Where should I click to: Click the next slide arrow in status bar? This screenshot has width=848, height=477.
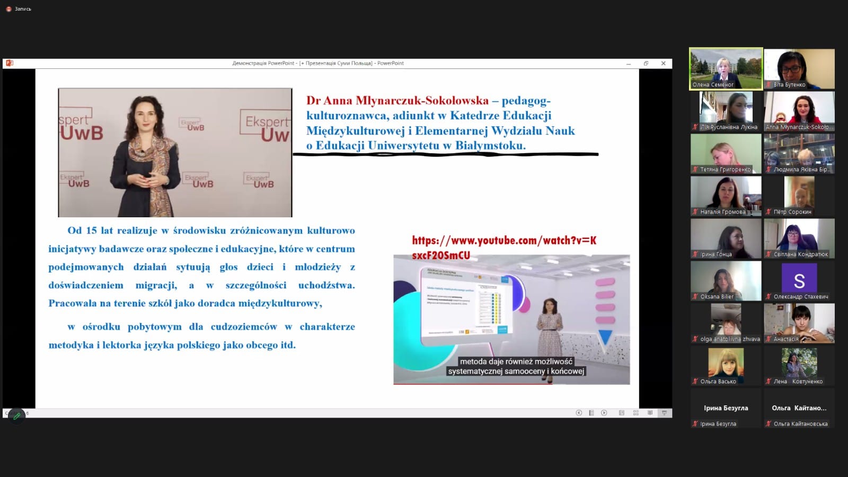point(604,413)
